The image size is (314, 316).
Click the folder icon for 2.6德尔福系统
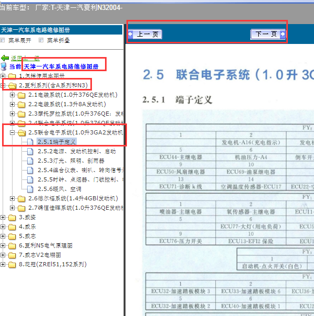tap(21, 199)
